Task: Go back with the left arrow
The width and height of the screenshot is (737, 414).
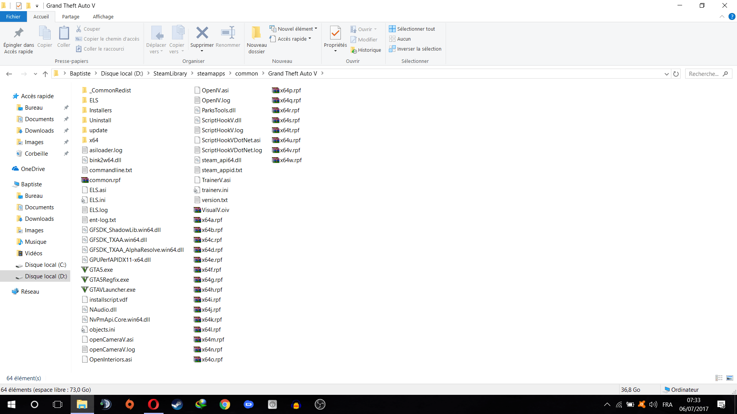Action: [x=9, y=74]
